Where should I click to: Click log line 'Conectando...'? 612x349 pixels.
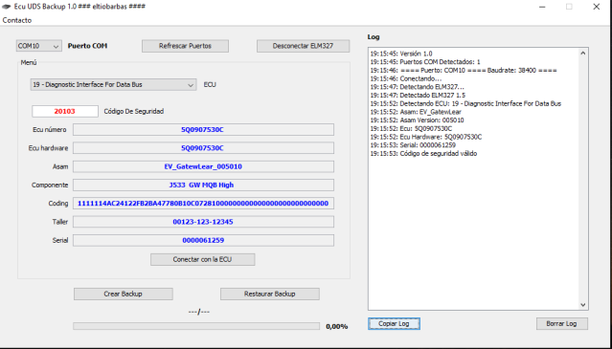pyautogui.click(x=406, y=78)
